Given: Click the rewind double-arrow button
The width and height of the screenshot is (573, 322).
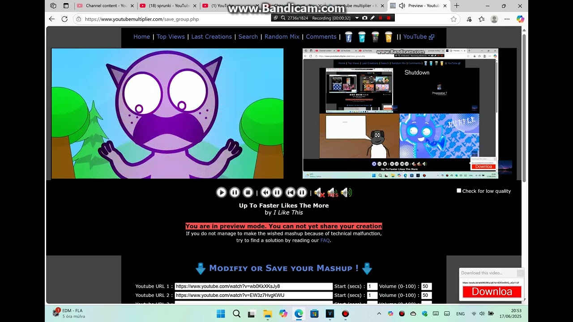Looking at the screenshot, I should 265,192.
